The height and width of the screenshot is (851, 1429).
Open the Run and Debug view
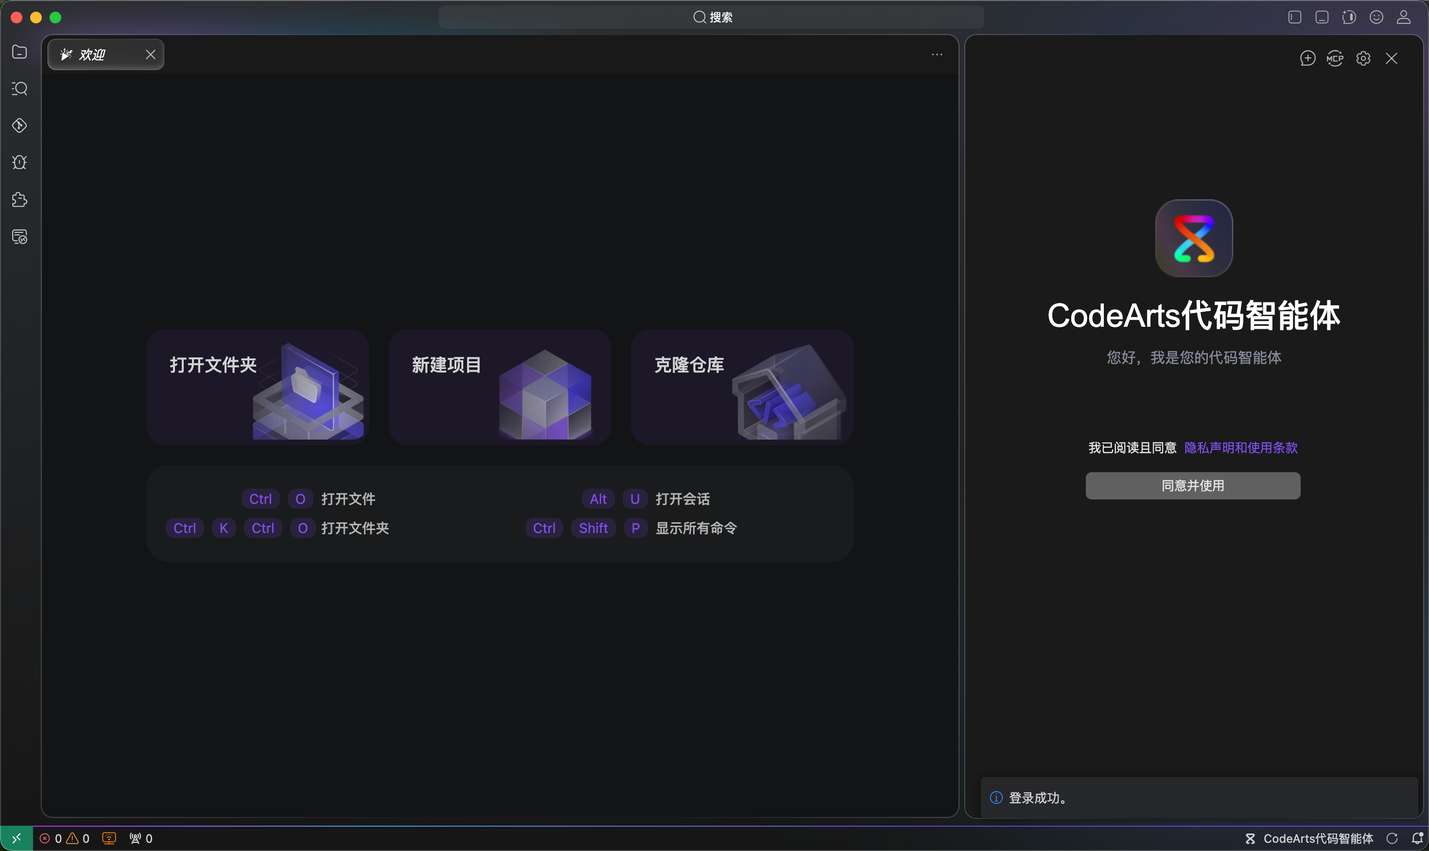[19, 162]
